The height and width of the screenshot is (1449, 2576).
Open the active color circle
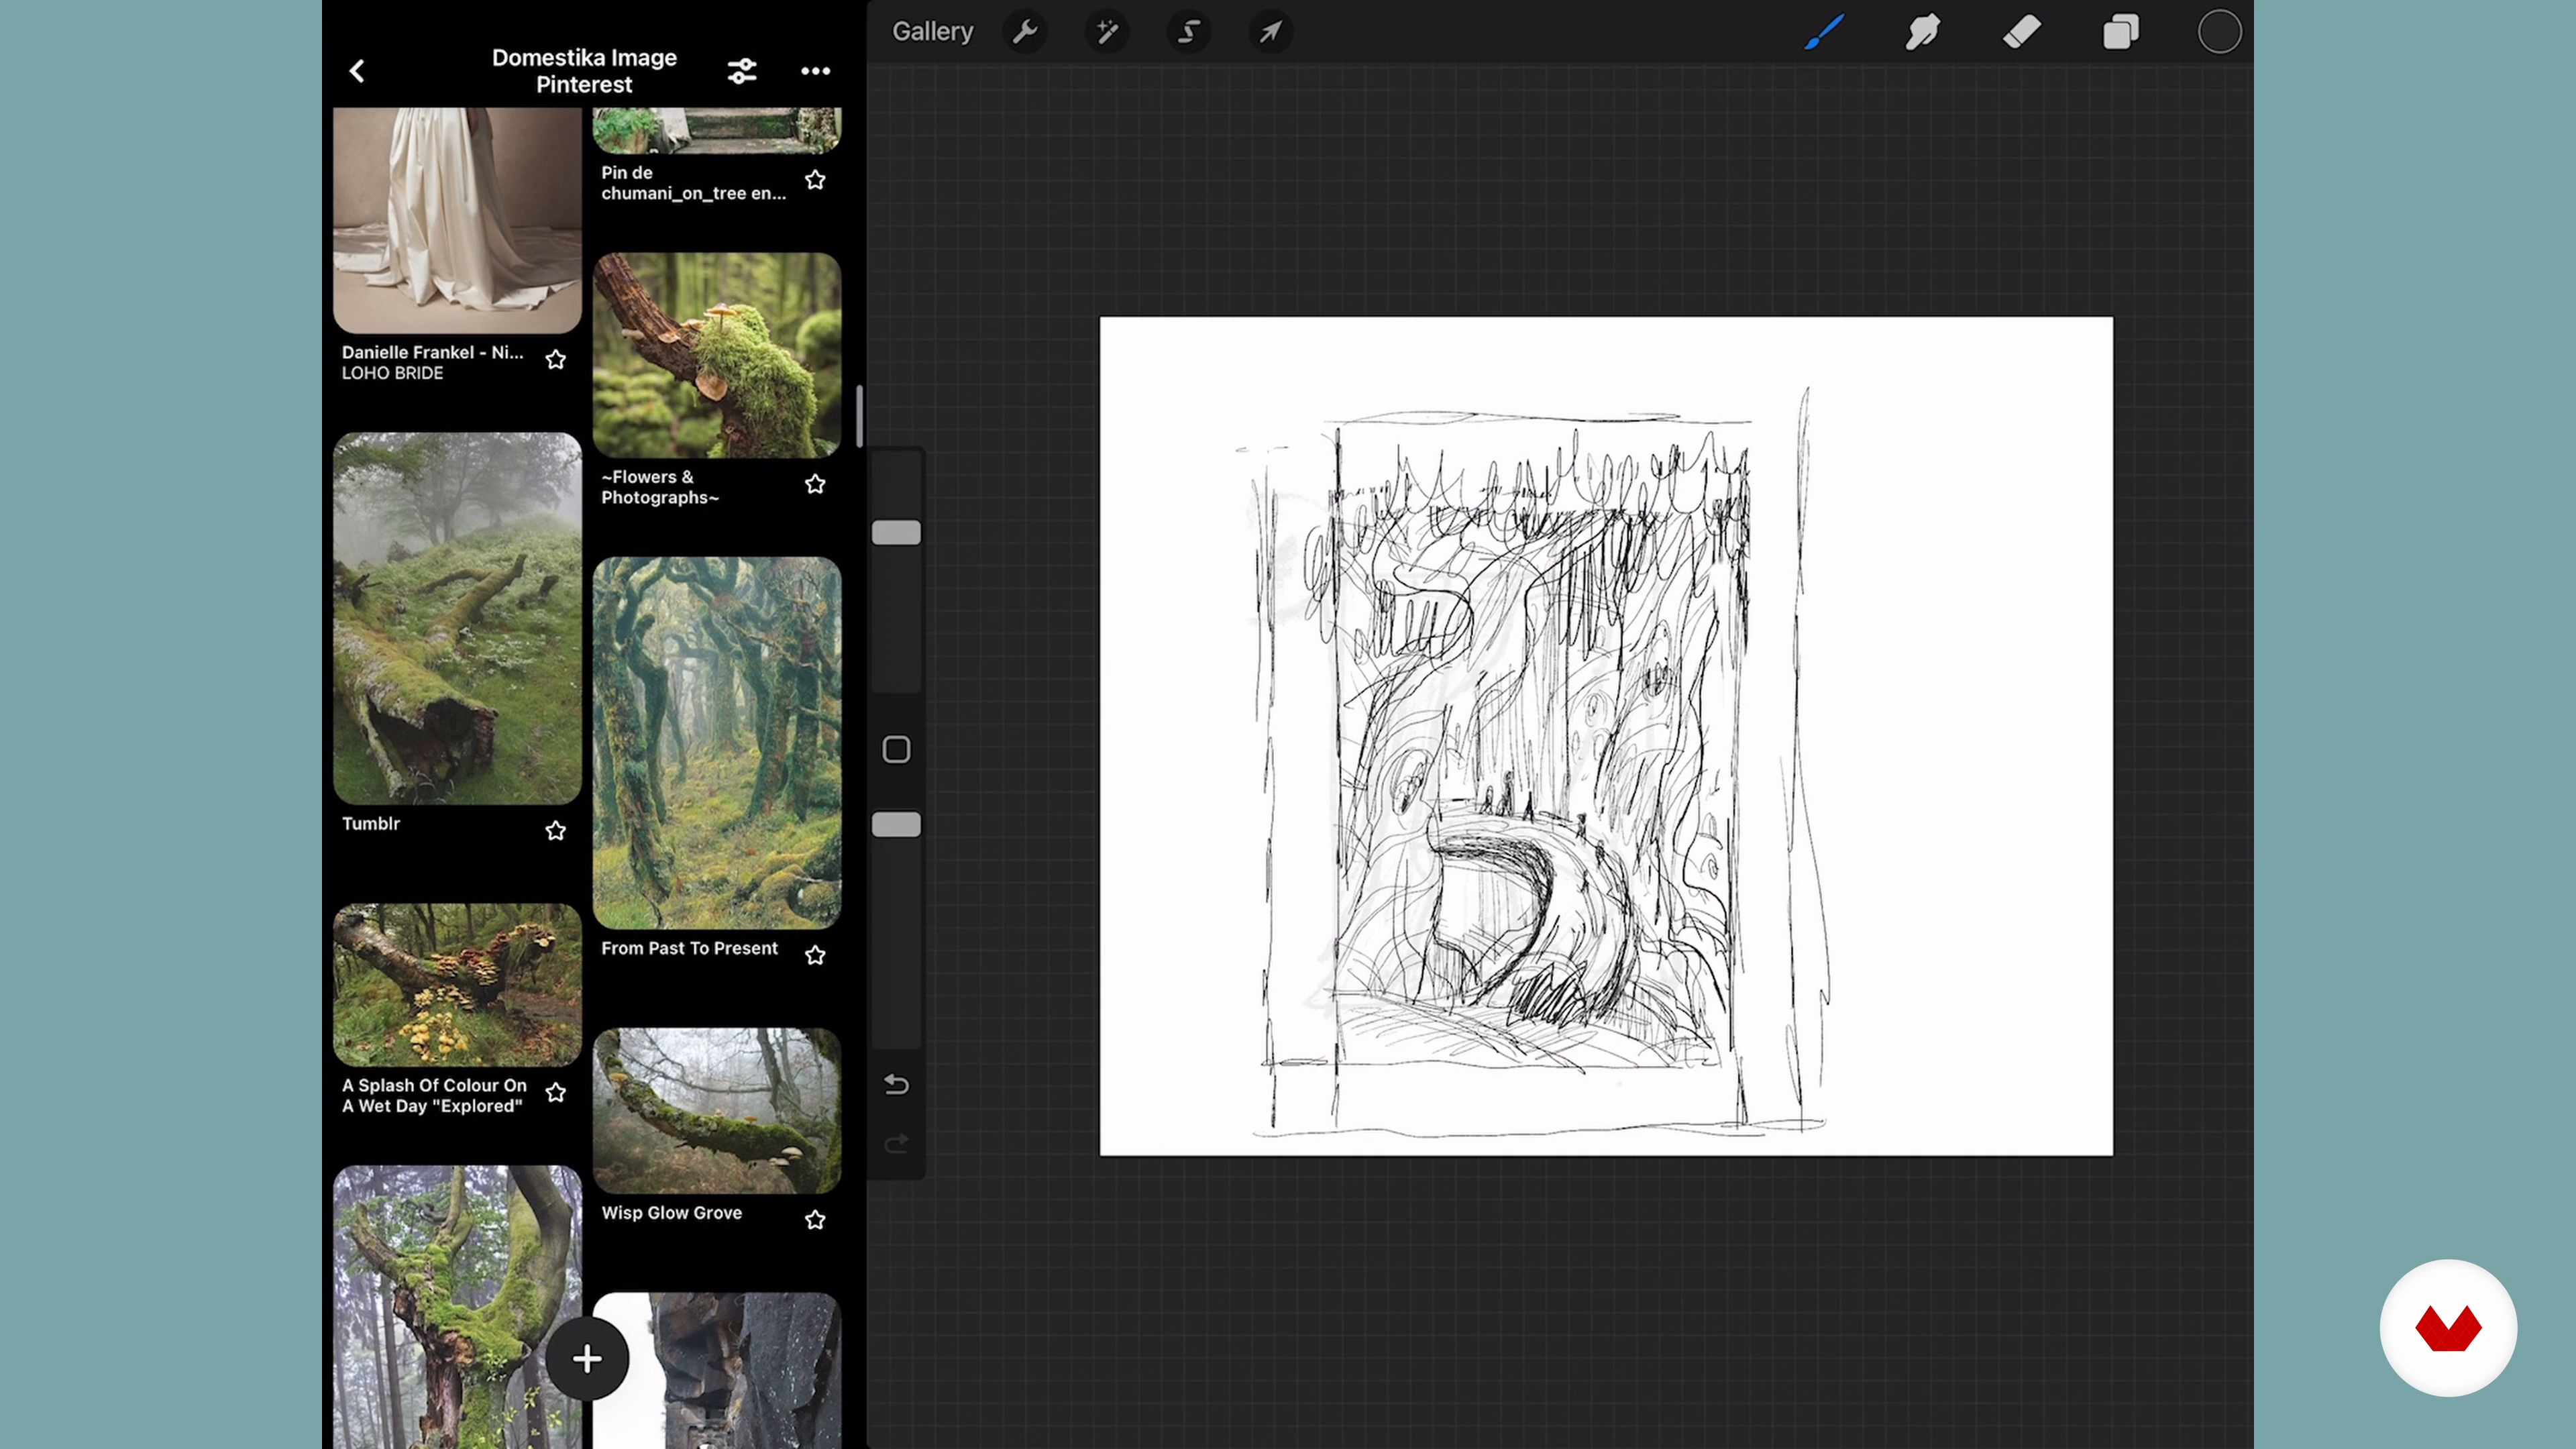(2219, 32)
